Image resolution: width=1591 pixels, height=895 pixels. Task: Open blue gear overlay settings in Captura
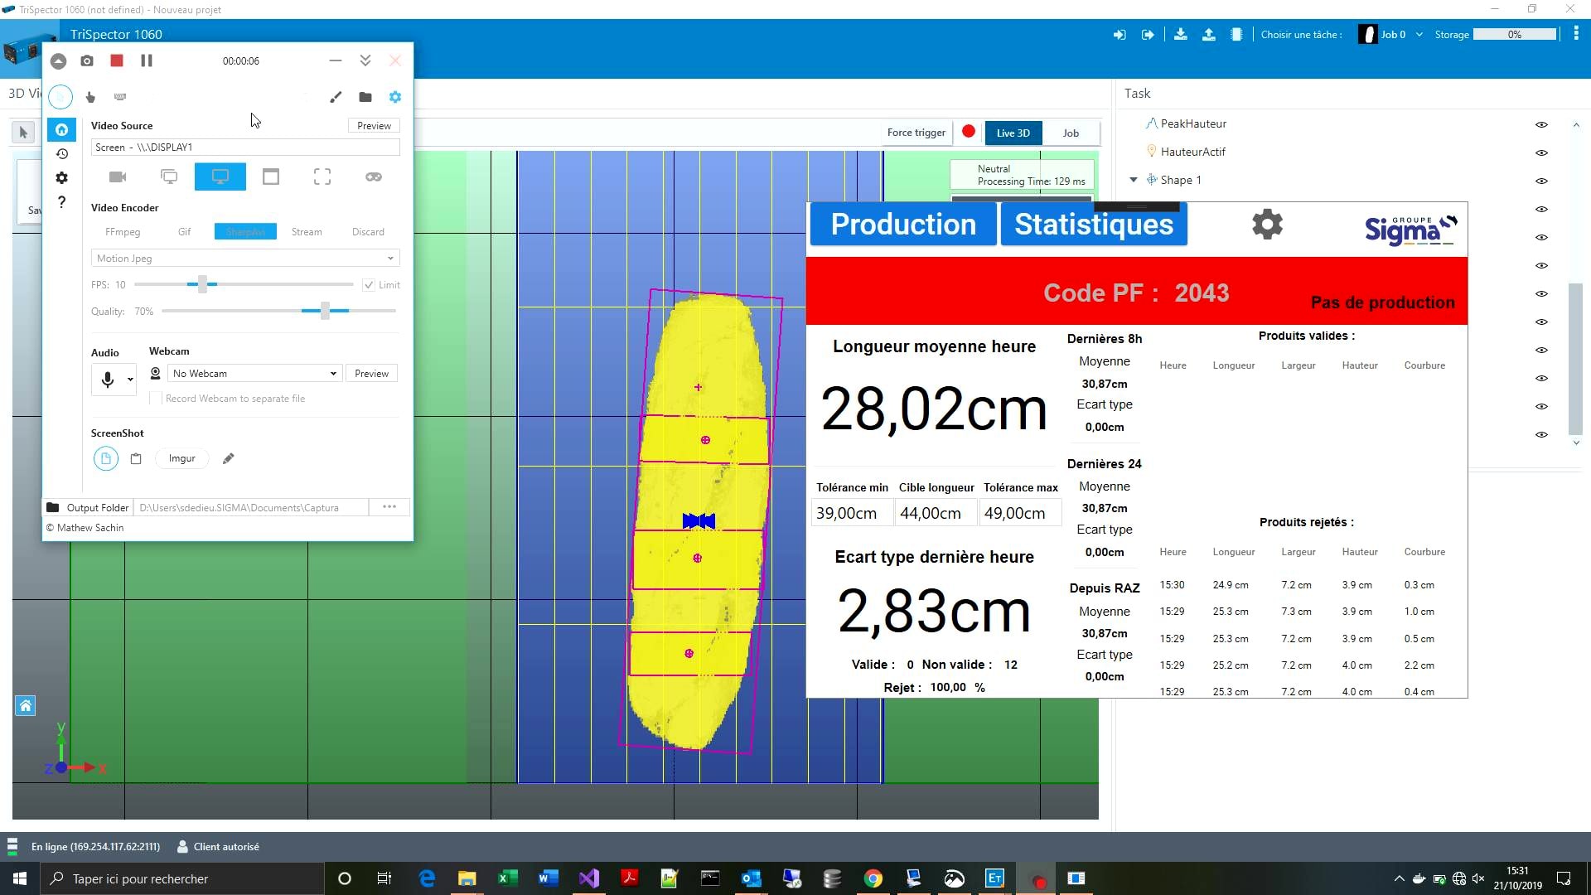click(395, 97)
